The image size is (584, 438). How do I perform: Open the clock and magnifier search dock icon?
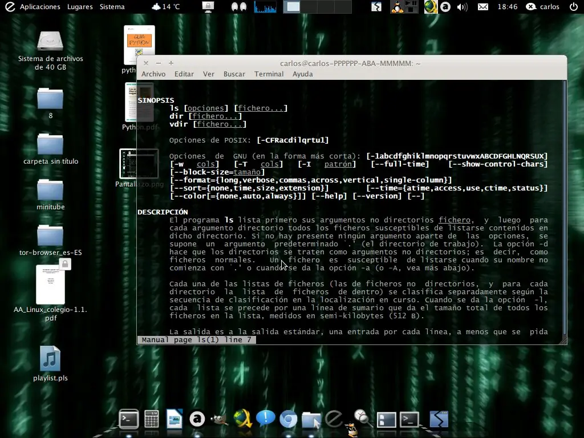[363, 418]
